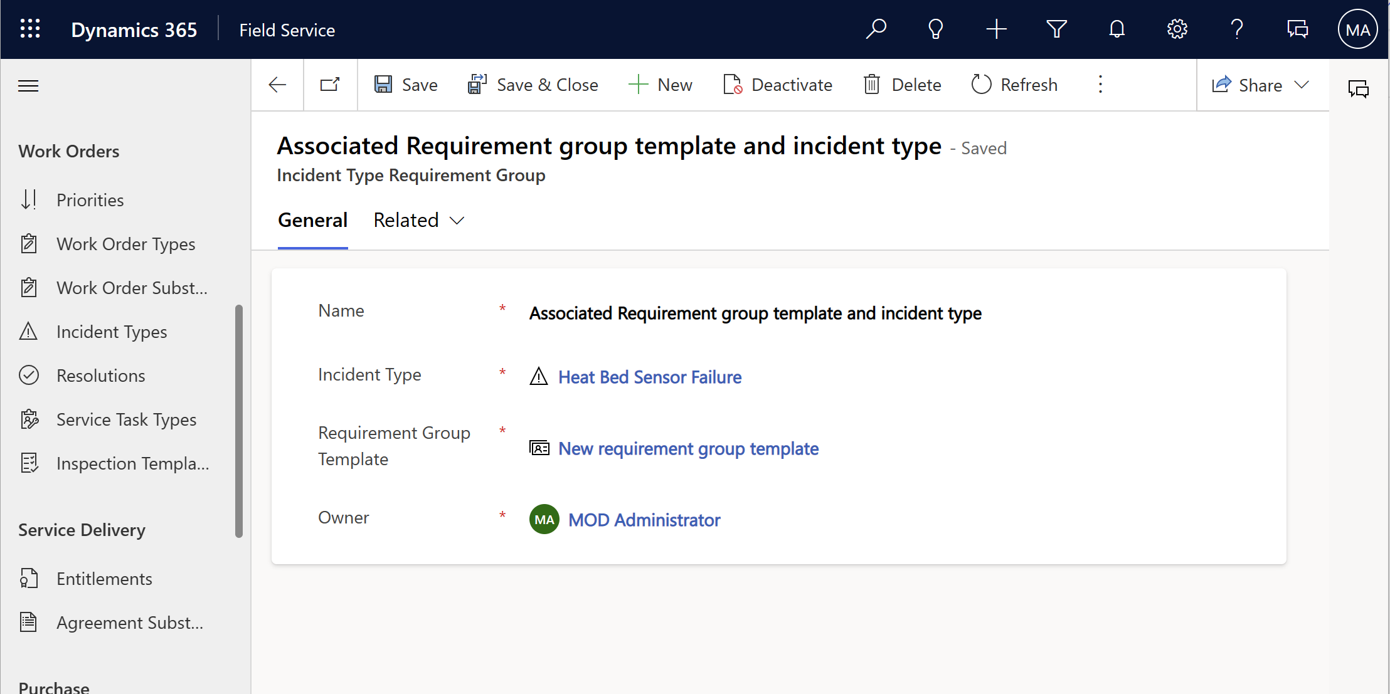This screenshot has width=1390, height=694.
Task: Click Incident Types in sidebar
Action: click(x=112, y=332)
